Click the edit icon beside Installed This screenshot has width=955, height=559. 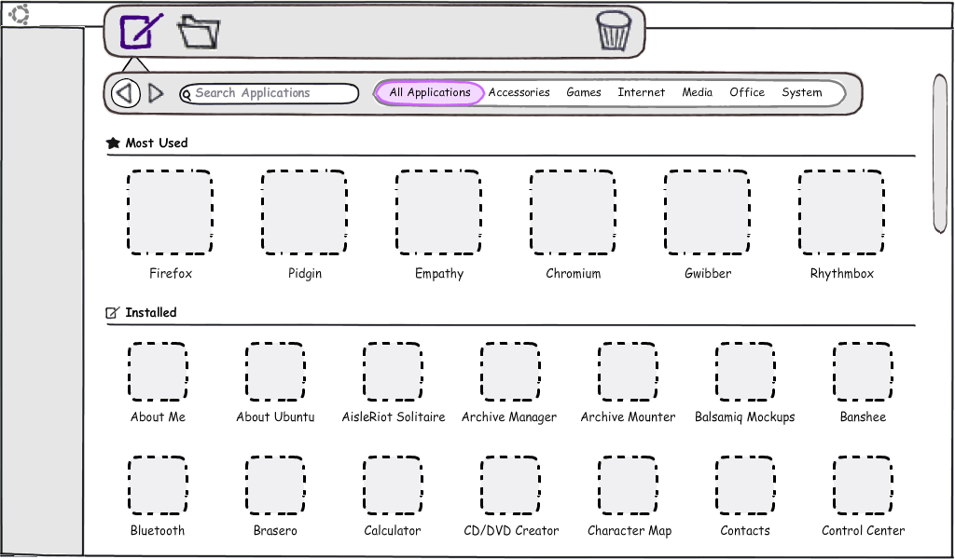(x=113, y=313)
